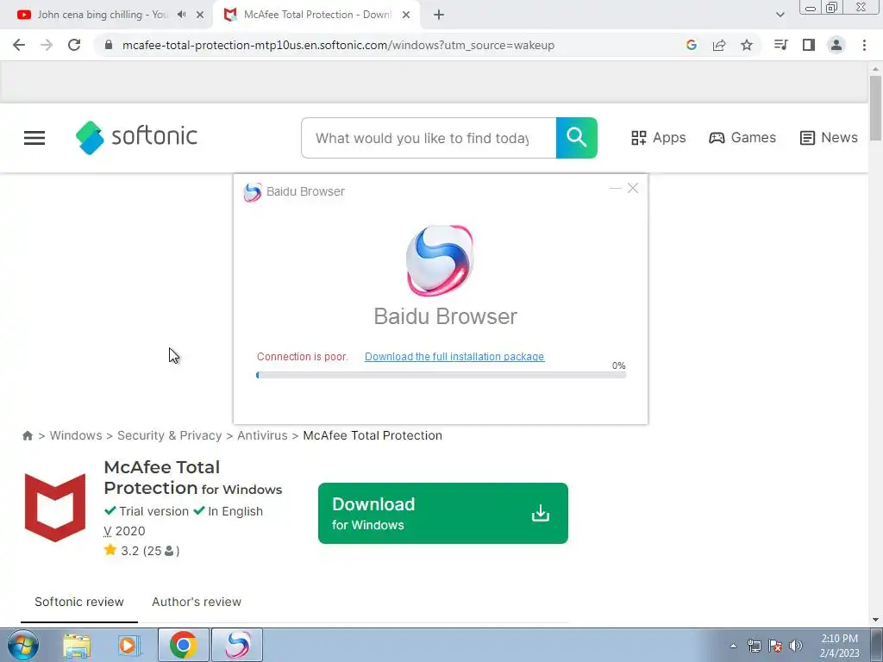This screenshot has height=662, width=883.
Task: Click the Baidu installer progress bar
Action: pyautogui.click(x=441, y=375)
